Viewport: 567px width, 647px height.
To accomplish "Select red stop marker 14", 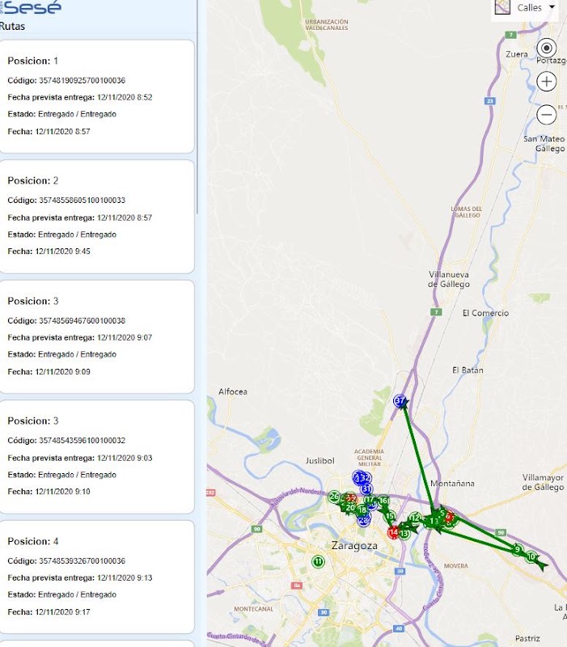I will (394, 532).
